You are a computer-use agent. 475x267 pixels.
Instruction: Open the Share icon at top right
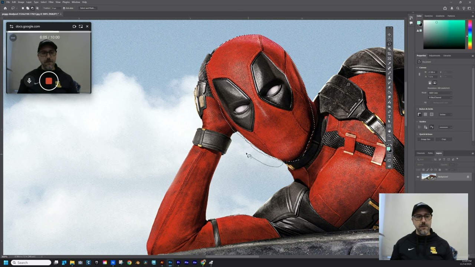coord(445,8)
